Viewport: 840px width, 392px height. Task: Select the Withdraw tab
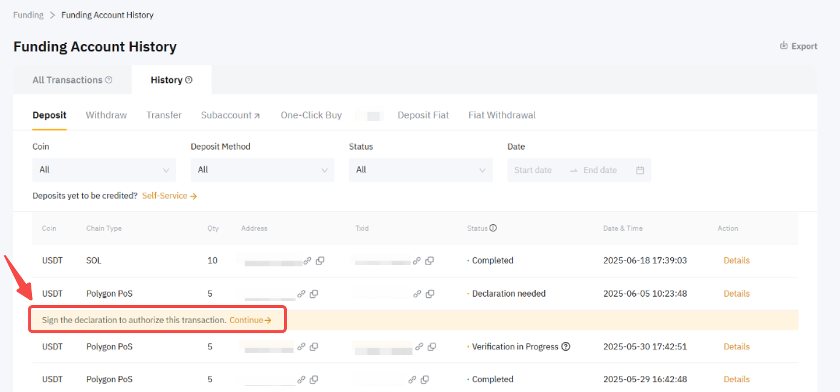106,115
